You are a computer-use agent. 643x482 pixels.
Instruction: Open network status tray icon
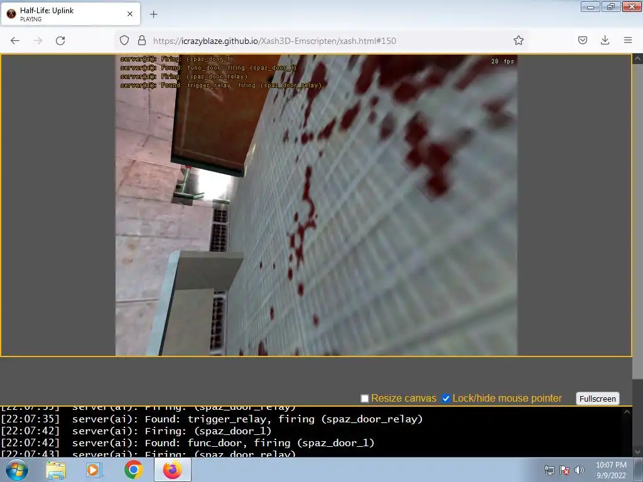[549, 470]
